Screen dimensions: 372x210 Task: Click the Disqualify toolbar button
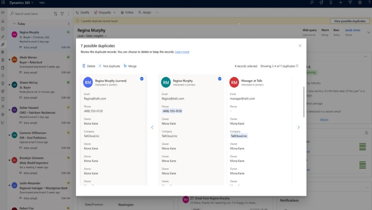103,12
